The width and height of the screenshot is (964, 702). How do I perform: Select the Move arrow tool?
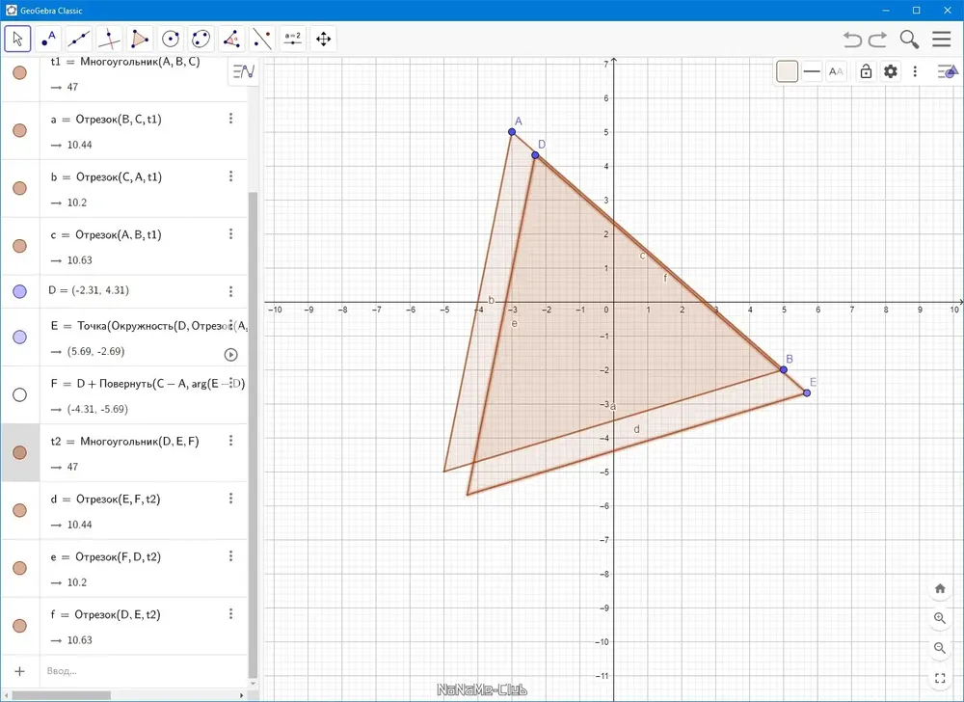click(x=17, y=39)
